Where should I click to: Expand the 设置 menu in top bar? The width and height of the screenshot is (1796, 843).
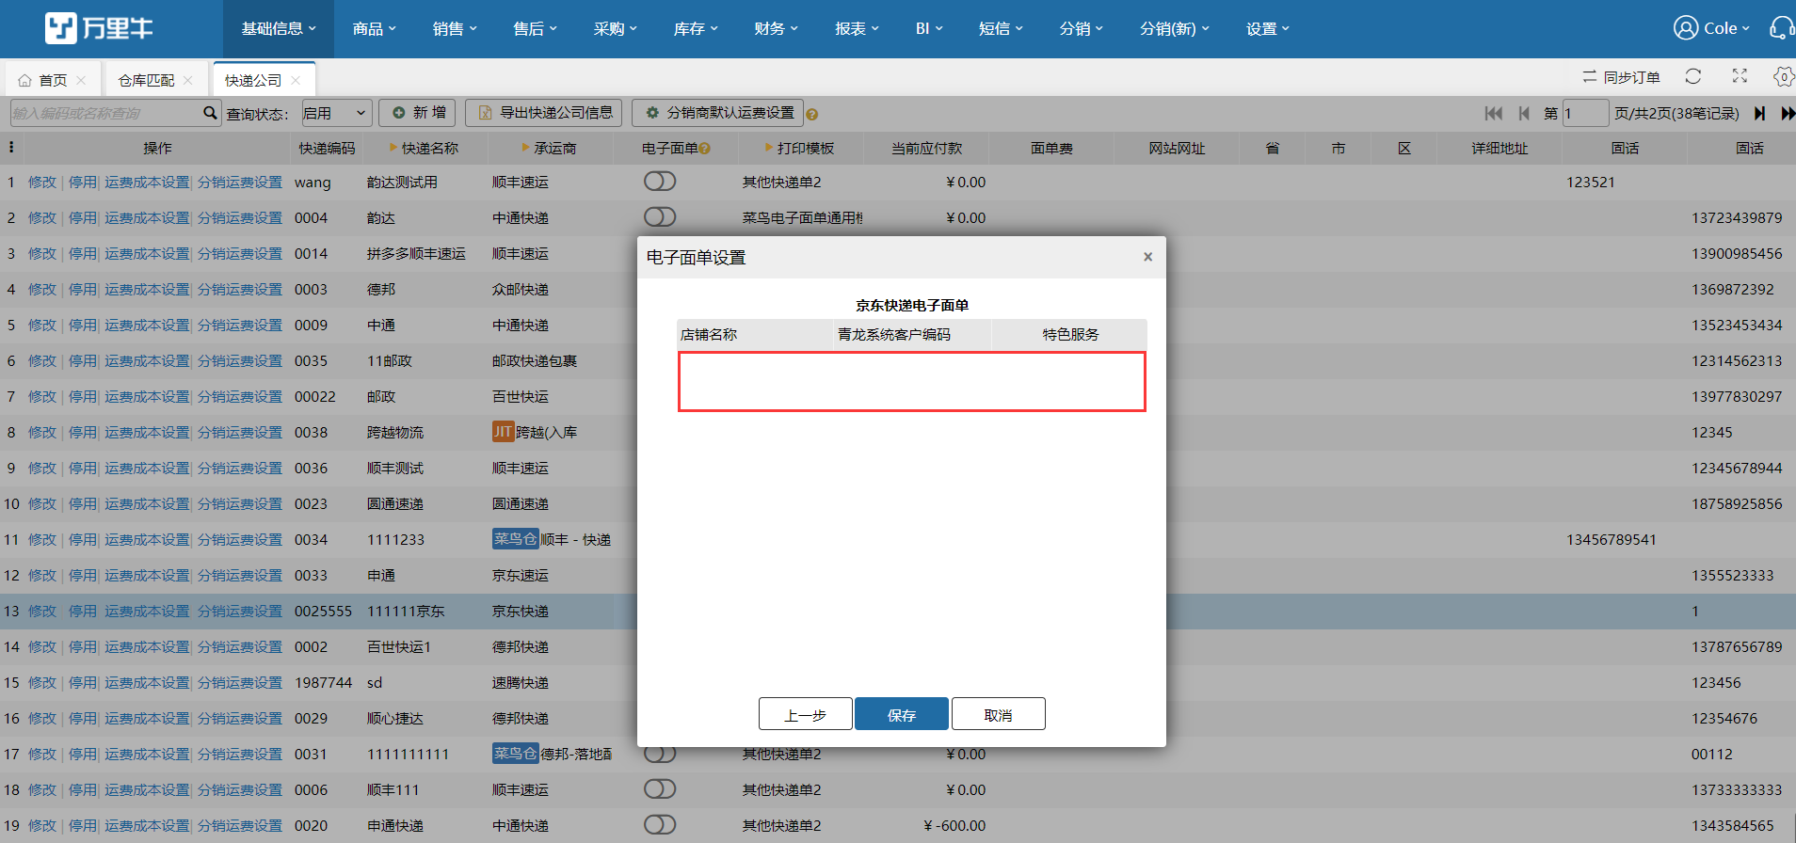tap(1267, 29)
